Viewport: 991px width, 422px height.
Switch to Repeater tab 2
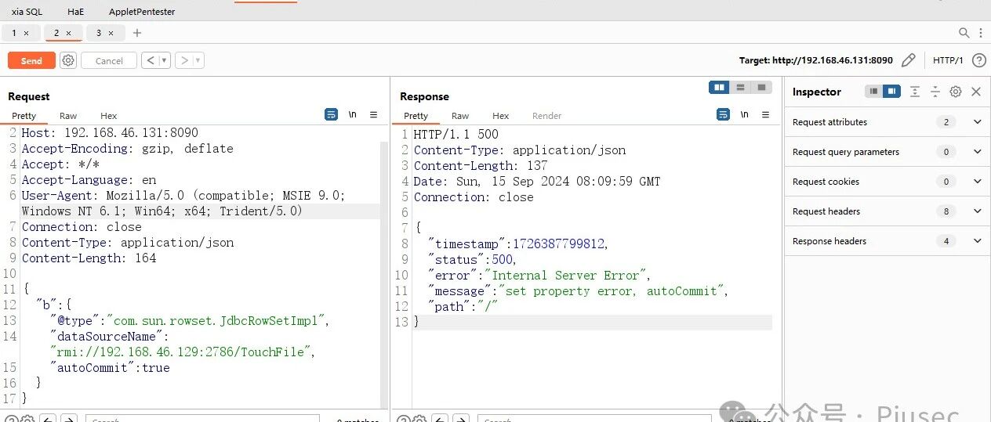(56, 33)
